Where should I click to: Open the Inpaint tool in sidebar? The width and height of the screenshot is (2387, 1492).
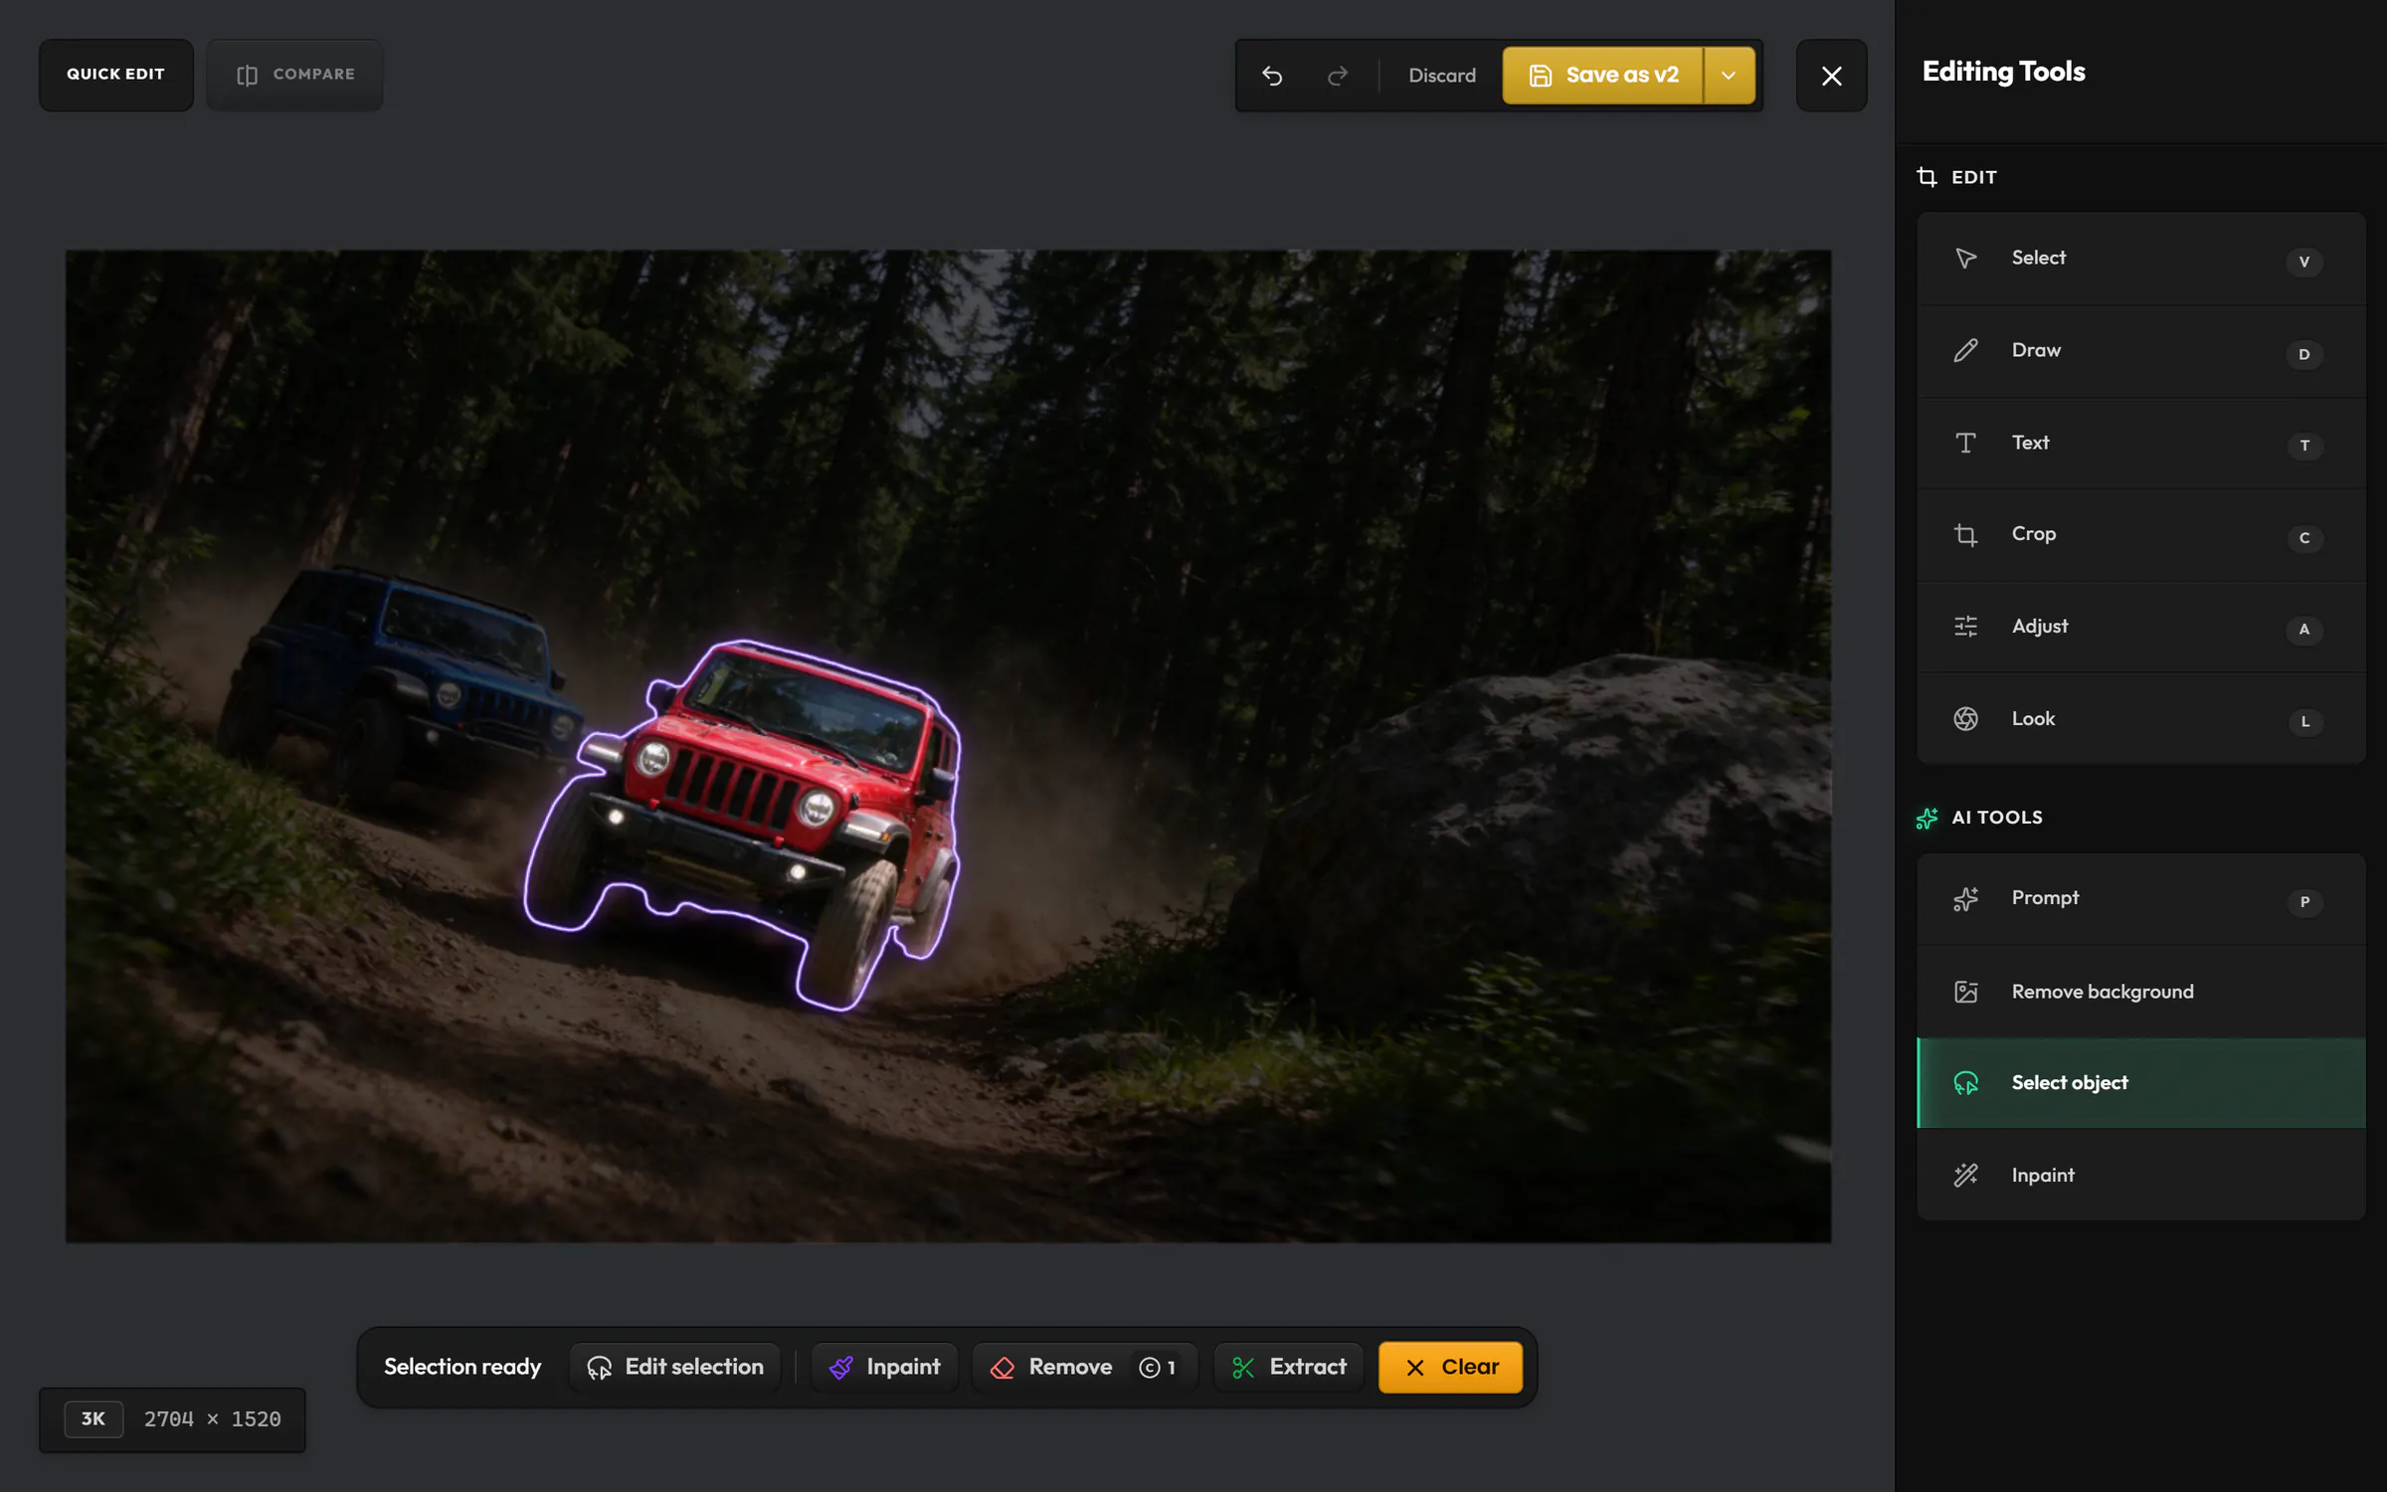[x=2140, y=1175]
